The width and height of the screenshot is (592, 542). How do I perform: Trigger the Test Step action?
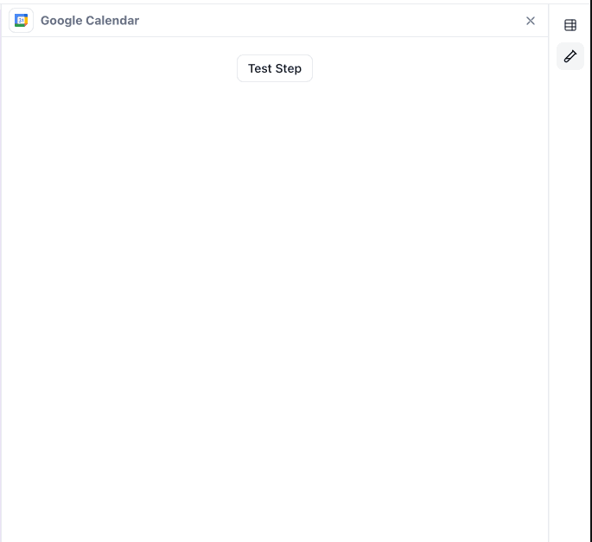[x=274, y=68]
